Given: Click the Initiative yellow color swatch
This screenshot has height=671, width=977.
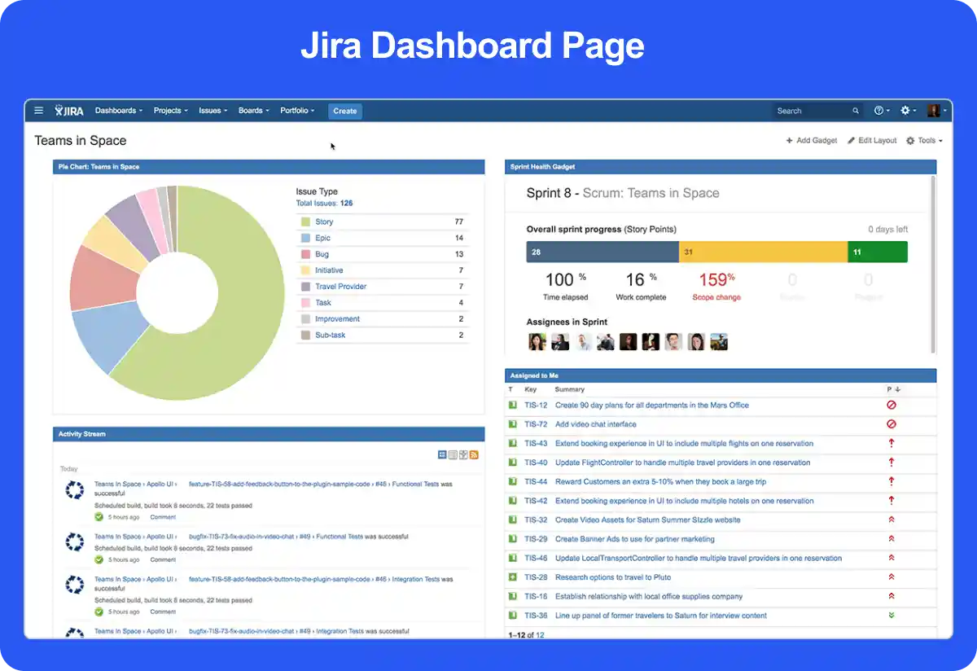Looking at the screenshot, I should pyautogui.click(x=305, y=270).
